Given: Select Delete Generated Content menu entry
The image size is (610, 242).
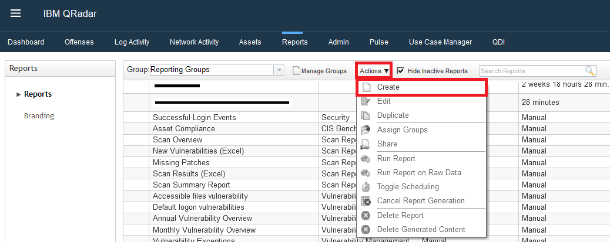Looking at the screenshot, I should 421,230.
